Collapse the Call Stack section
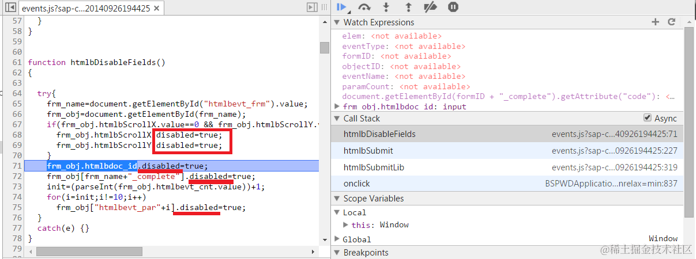Screen dimensions: 696x259 [x=338, y=119]
